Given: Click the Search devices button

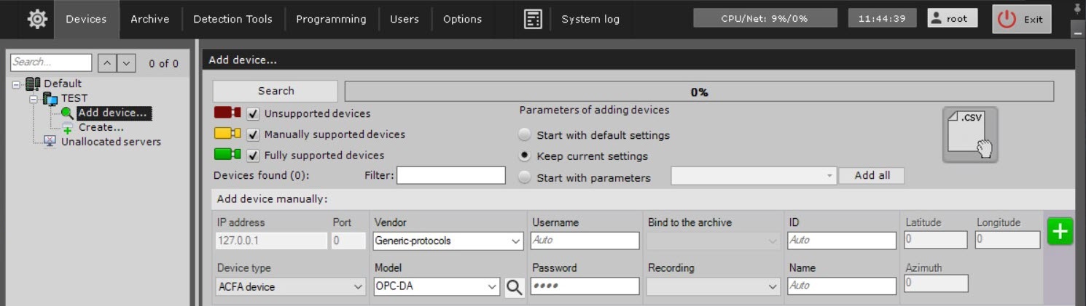Looking at the screenshot, I should click(x=276, y=91).
